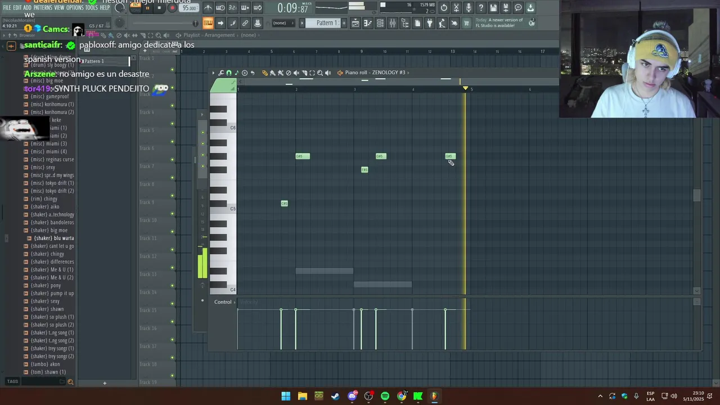Open the Browser view from main toolbar
Image resolution: width=720 pixels, height=405 pixels.
[405, 23]
